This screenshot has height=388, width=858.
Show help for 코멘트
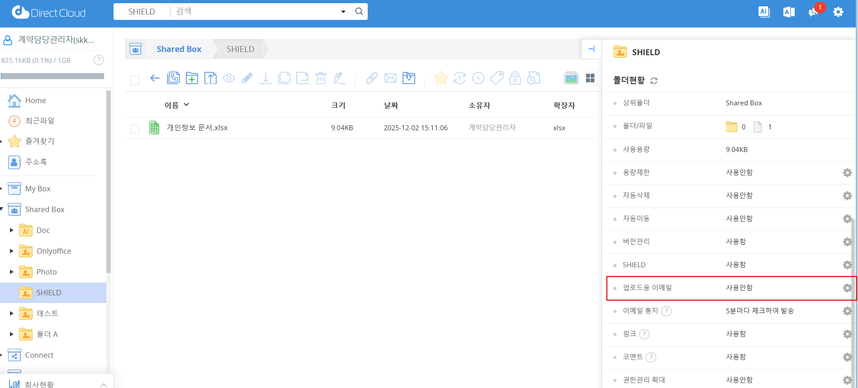click(x=651, y=357)
